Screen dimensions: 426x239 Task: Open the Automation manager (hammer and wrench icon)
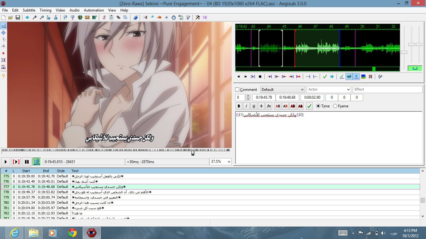coord(198,17)
